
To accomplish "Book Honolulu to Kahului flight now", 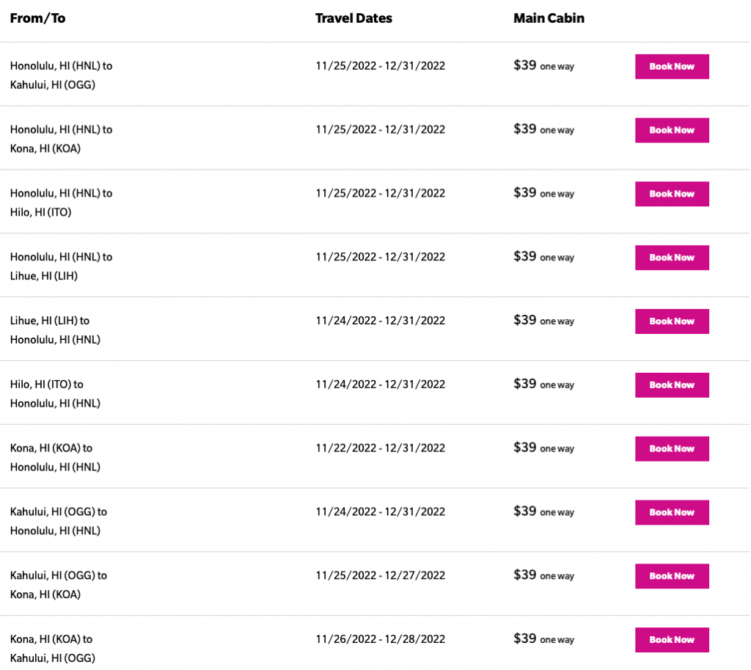I will [672, 67].
